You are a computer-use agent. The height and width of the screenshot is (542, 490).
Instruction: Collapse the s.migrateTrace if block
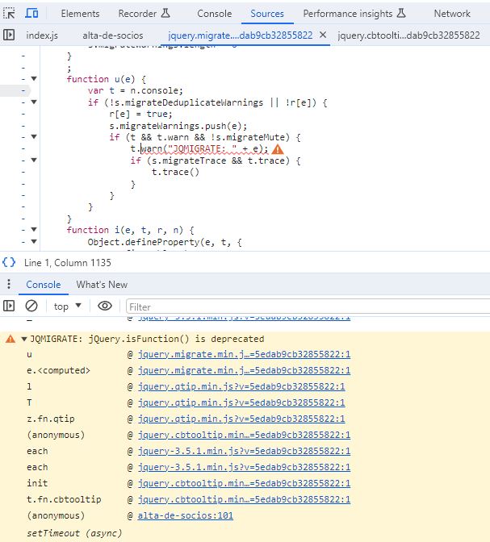click(x=34, y=160)
